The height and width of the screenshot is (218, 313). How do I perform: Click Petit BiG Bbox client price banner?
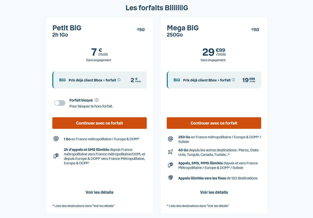coord(99,80)
